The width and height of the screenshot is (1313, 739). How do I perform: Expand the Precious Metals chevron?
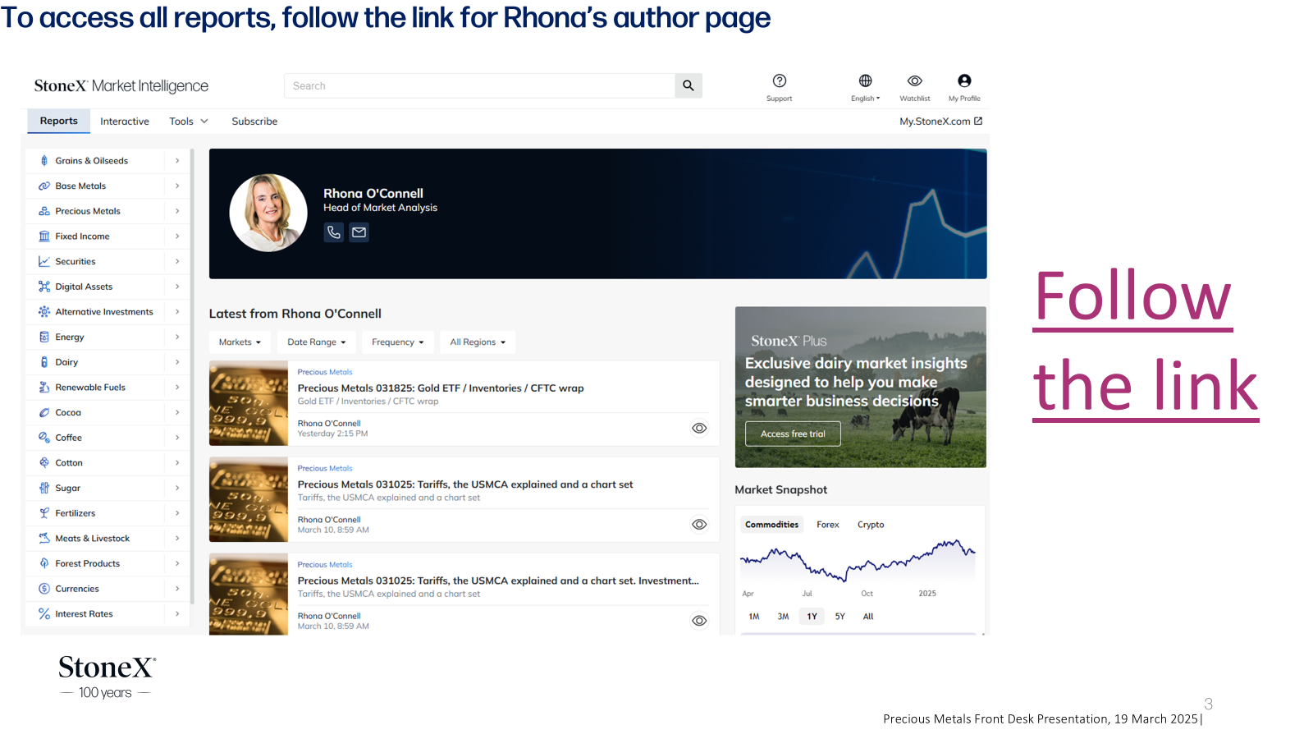click(x=177, y=211)
